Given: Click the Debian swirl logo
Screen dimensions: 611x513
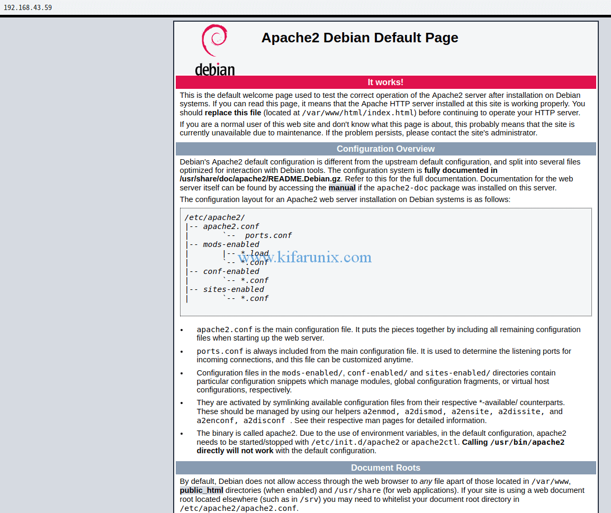Looking at the screenshot, I should (x=214, y=40).
